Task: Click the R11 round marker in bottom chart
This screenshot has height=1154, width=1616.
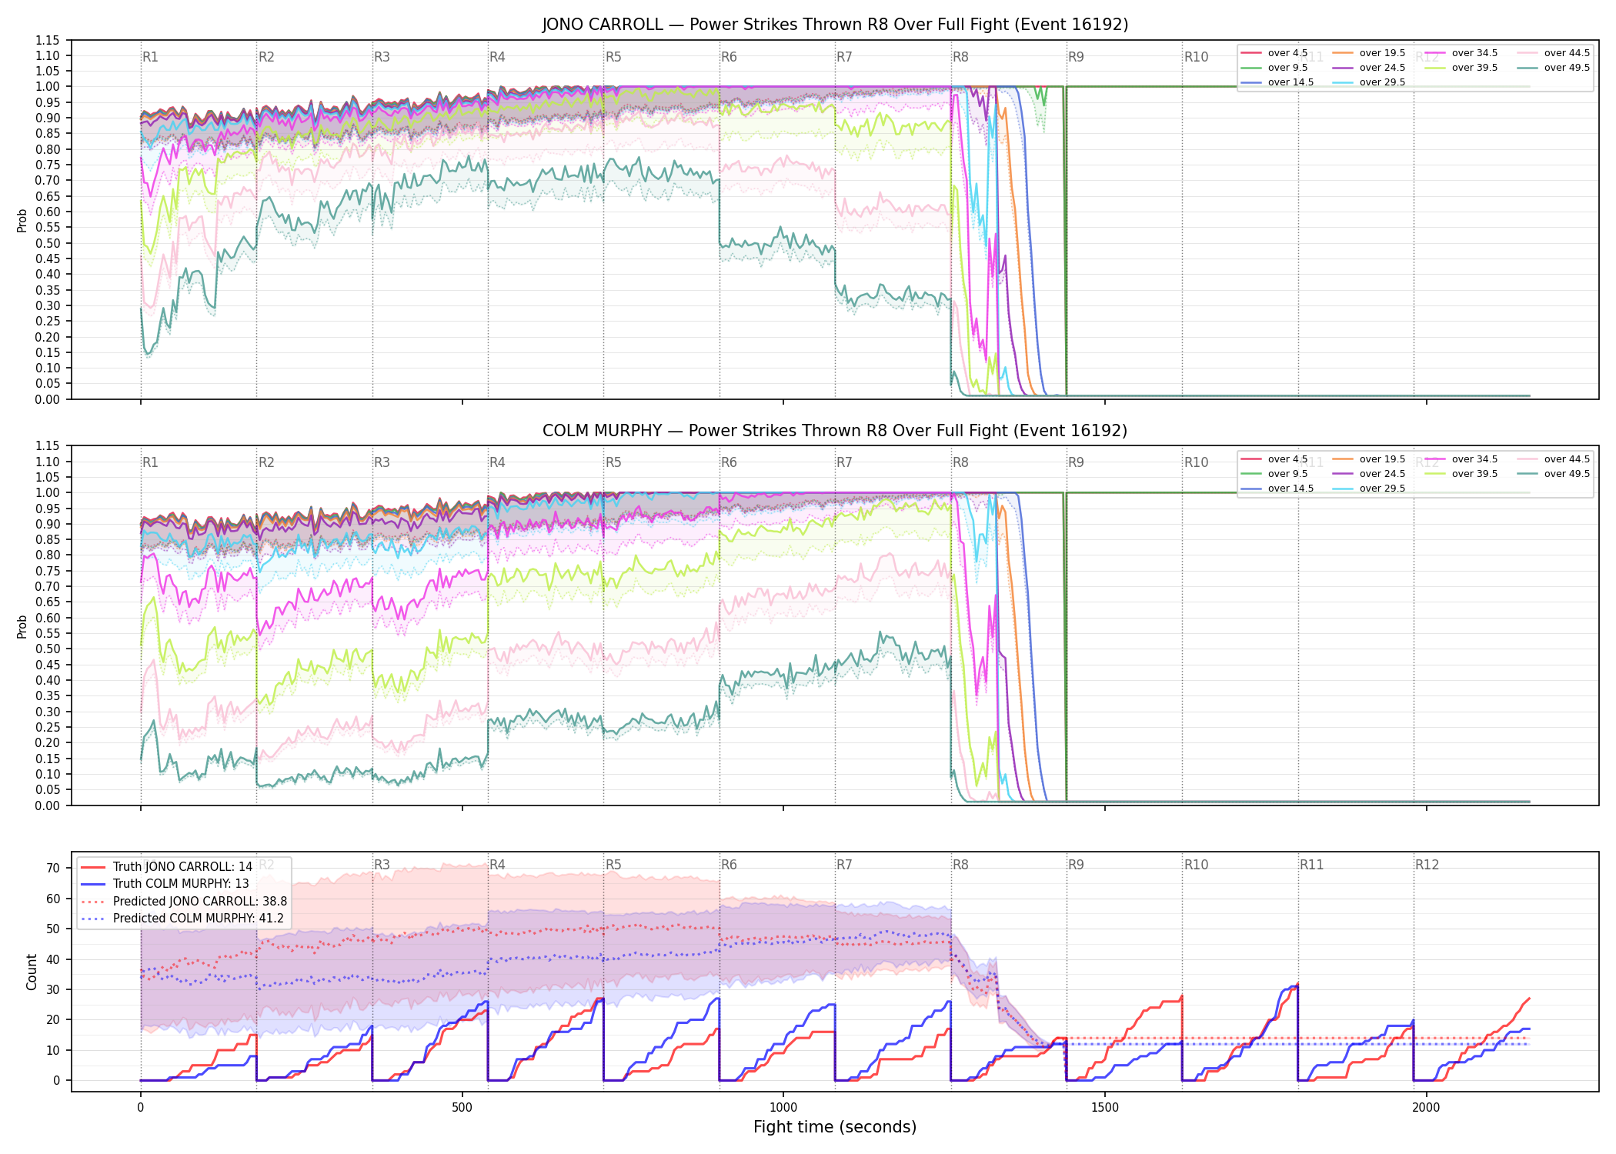Action: 1312,865
